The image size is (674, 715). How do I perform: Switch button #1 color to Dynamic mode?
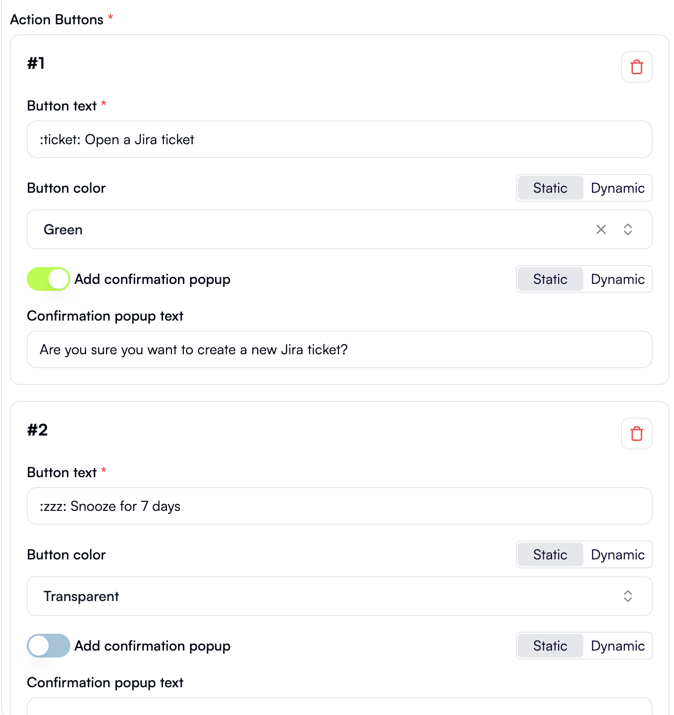point(618,188)
